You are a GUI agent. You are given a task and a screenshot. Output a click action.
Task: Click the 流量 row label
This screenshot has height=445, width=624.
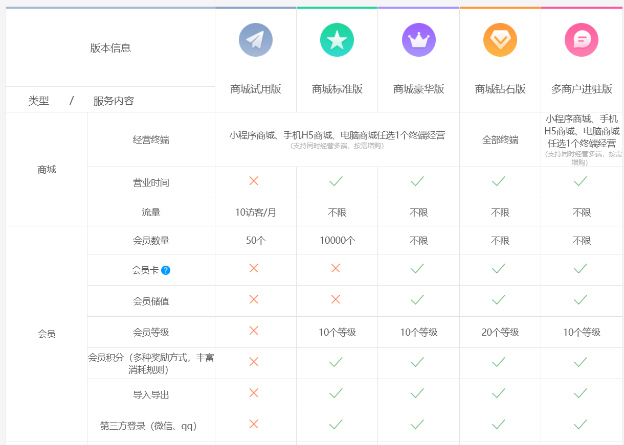click(151, 213)
